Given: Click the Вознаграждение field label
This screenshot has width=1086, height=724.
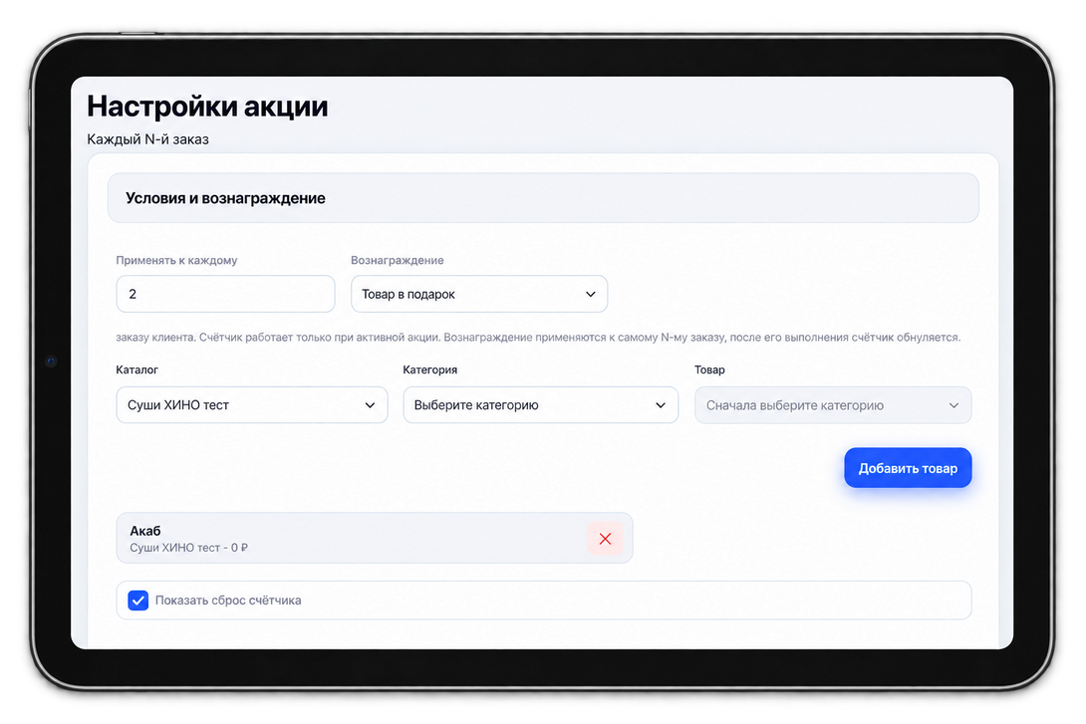Looking at the screenshot, I should click(397, 260).
